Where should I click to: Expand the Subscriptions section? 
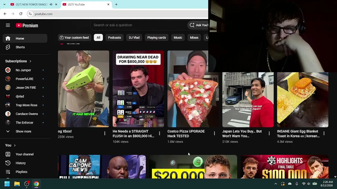pyautogui.click(x=18, y=61)
